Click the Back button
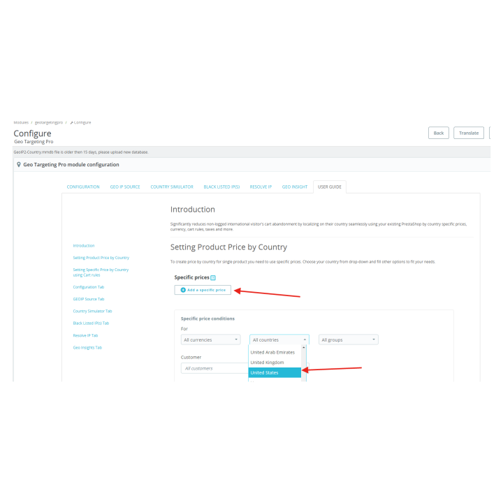Screen dimensions: 503x503 coord(438,133)
